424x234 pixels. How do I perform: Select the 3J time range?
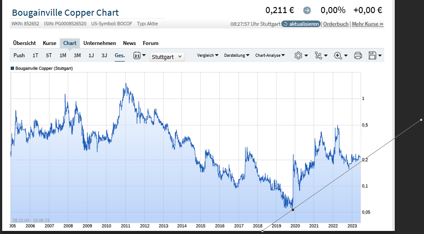[x=104, y=55]
